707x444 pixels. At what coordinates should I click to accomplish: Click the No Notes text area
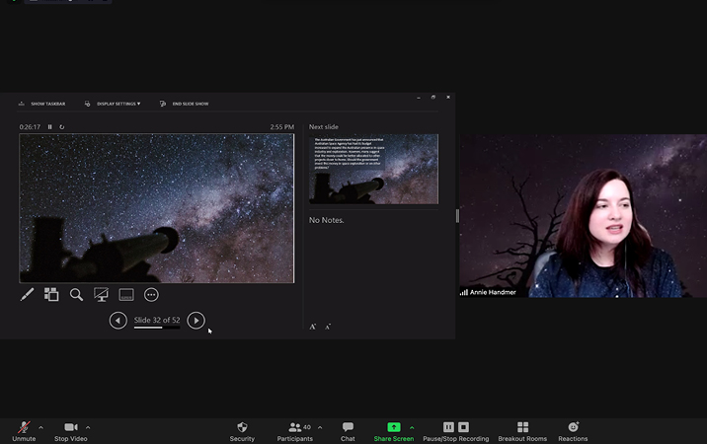click(x=327, y=220)
